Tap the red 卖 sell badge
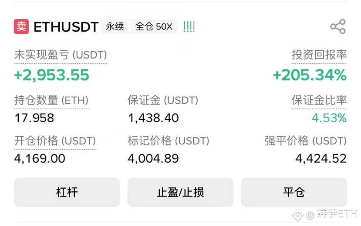 tap(21, 26)
